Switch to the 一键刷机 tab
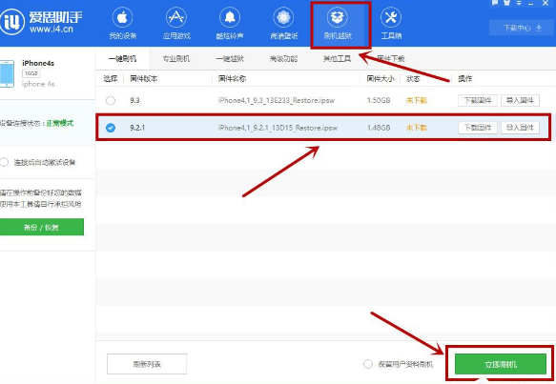 (122, 59)
